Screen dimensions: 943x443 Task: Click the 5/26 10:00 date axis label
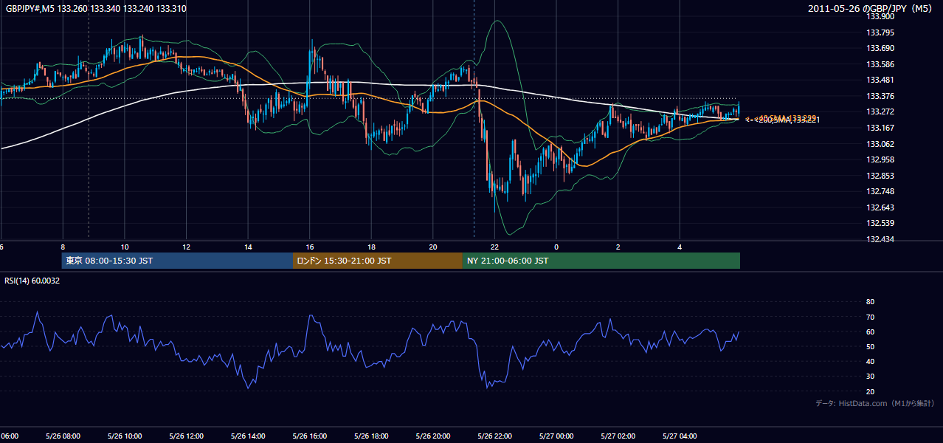124,436
